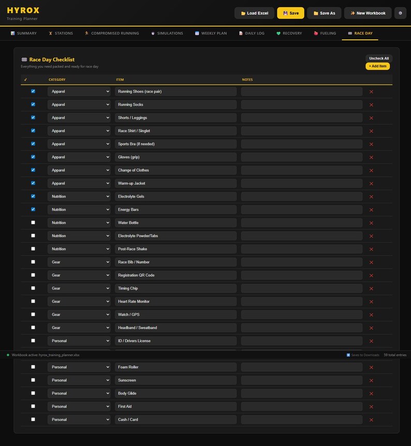Open category dropdown for Body Glide
411x446 pixels.
(x=79, y=393)
